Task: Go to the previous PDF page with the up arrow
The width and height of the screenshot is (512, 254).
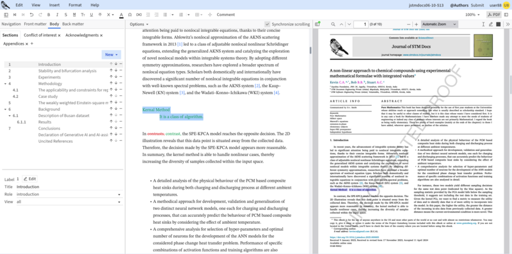Action: tap(342, 24)
